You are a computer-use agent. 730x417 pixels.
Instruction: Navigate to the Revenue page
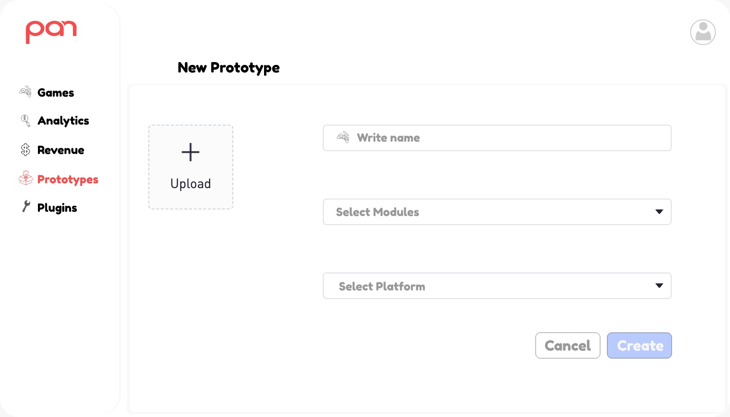click(61, 150)
